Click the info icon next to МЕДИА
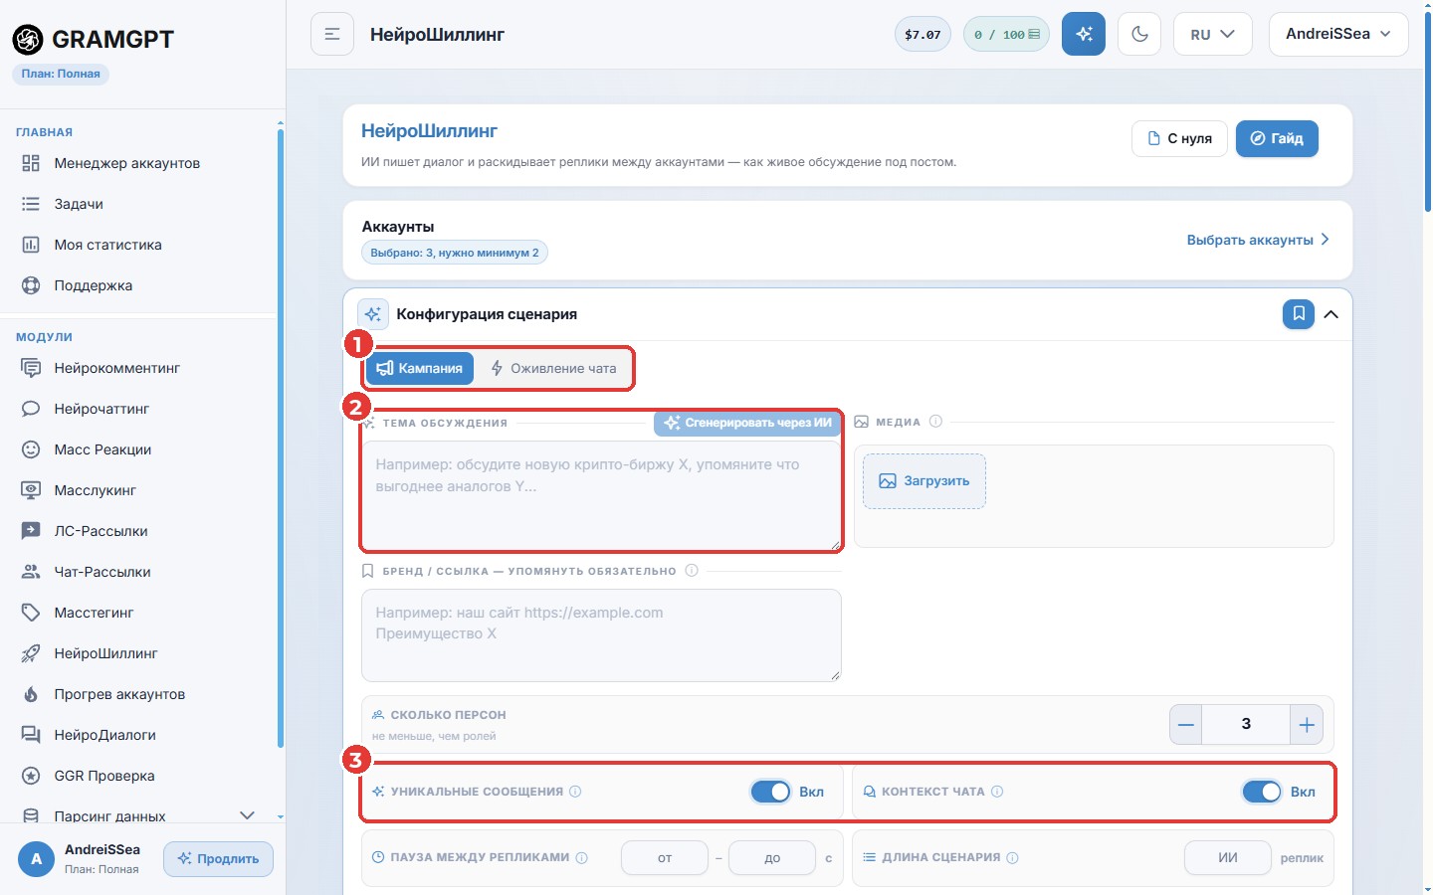The width and height of the screenshot is (1433, 895). pyautogui.click(x=935, y=422)
